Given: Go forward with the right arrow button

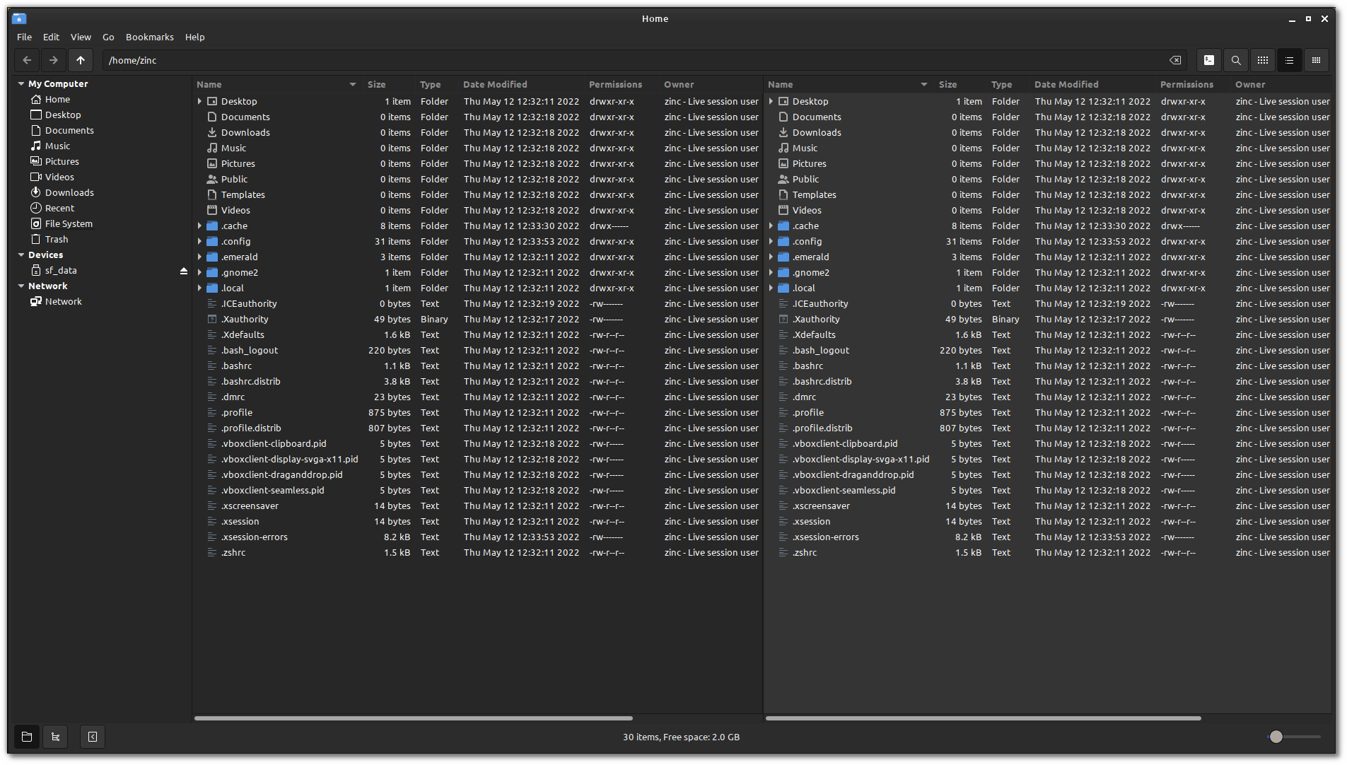Looking at the screenshot, I should (54, 60).
